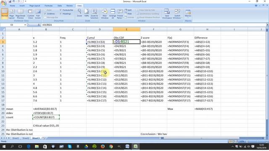Toggle the Headings checkbox
Image resolution: width=269 pixels, height=151 pixels.
[x=61, y=14]
